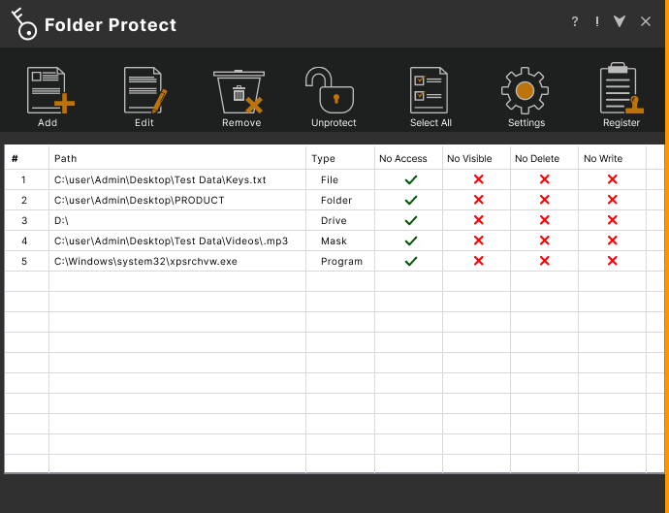Viewport: 669px width, 513px height.
Task: Click the down-arrow minimize-to-tray icon
Action: click(x=620, y=21)
